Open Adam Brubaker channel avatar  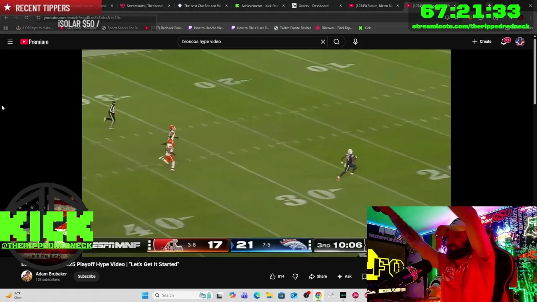pos(27,276)
